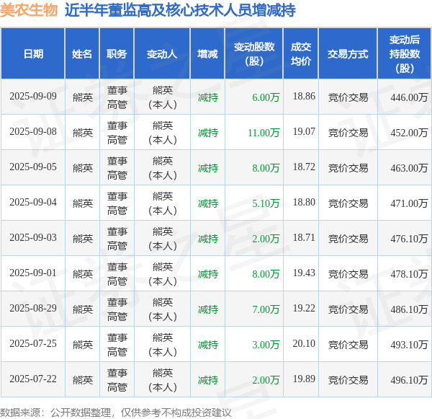Select the 2025-09-05 row's 减持 label
Image resolution: width=432 pixels, height=419 pixels.
[208, 168]
